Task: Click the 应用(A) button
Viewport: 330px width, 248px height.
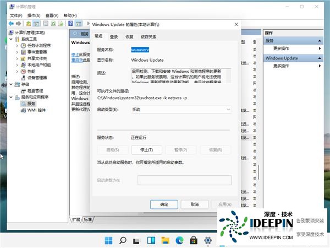Action: tap(225, 204)
